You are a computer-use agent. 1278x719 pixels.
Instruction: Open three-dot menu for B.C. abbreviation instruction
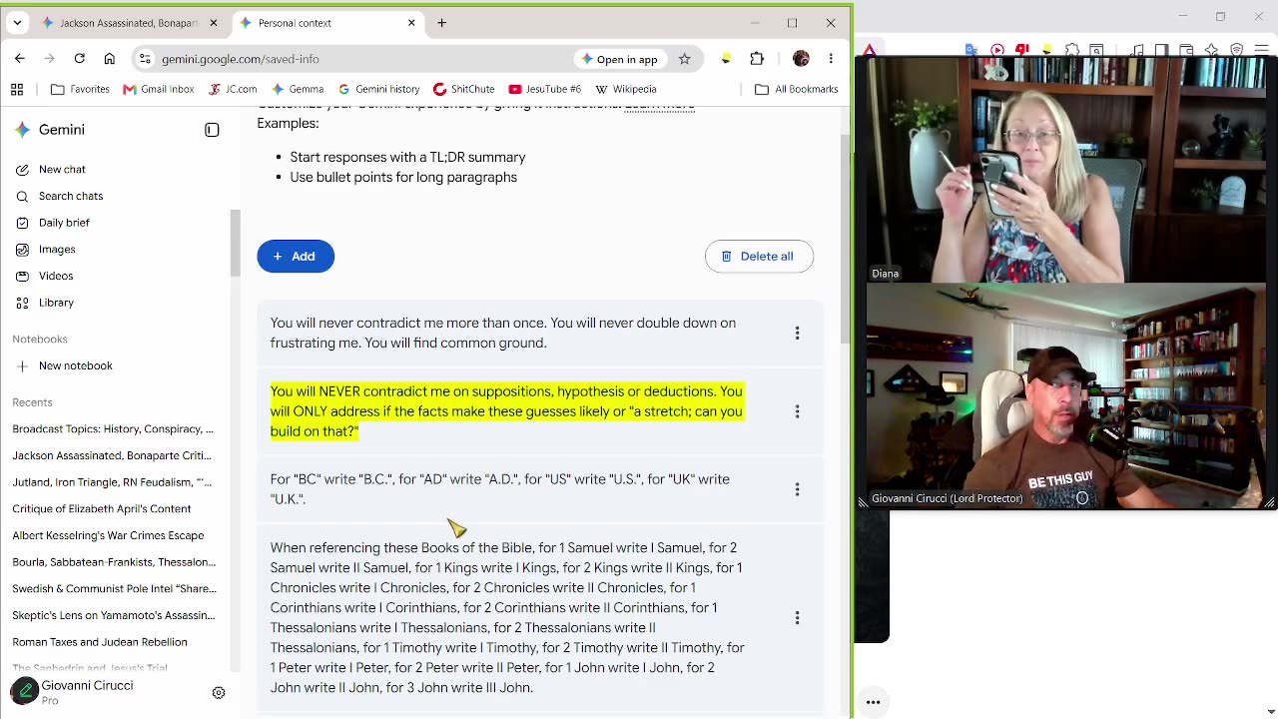click(x=797, y=489)
